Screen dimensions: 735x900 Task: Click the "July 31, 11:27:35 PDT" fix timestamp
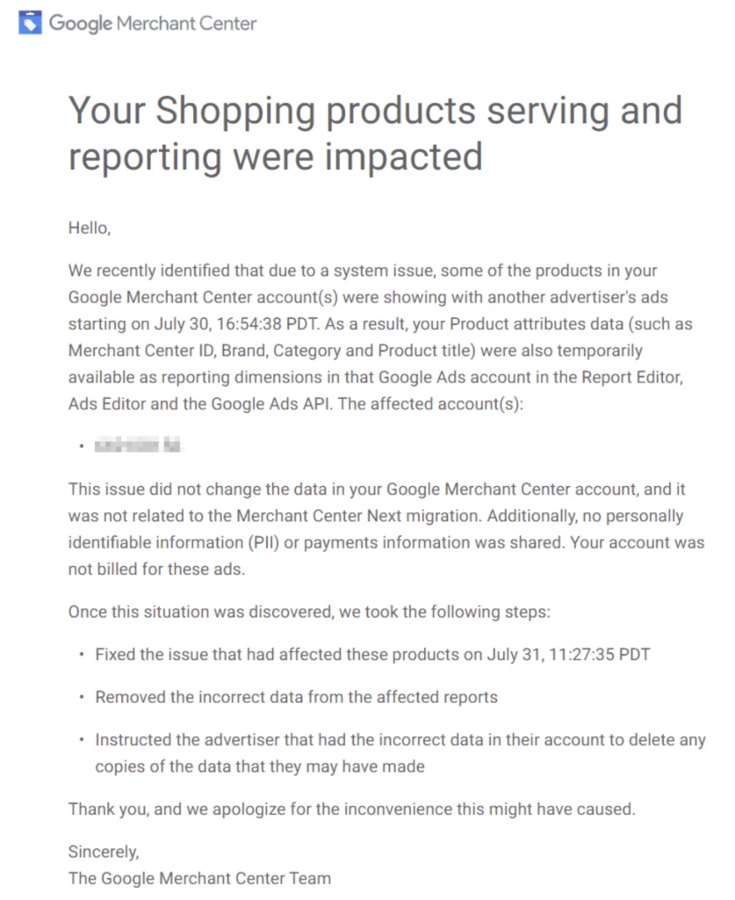click(565, 654)
